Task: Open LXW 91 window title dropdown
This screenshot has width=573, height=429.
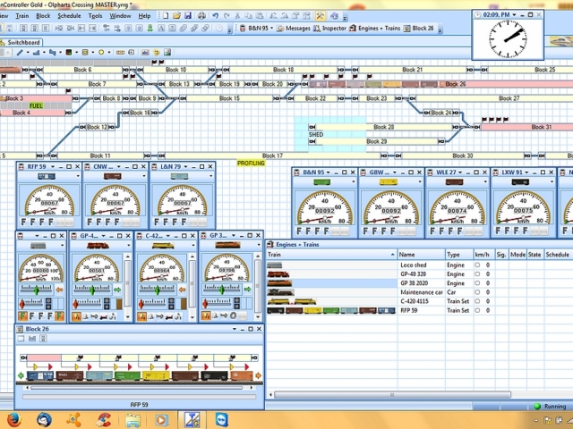Action: pos(526,172)
